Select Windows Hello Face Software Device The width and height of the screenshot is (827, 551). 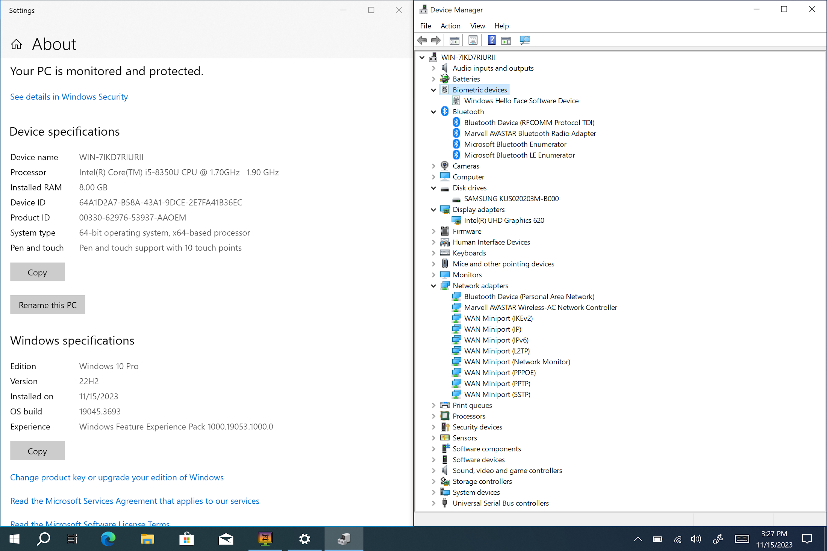[521, 101]
